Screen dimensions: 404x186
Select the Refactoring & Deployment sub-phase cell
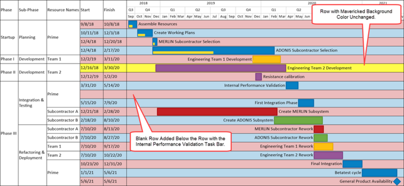click(x=32, y=155)
